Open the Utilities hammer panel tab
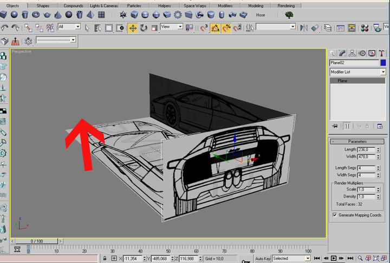 point(381,53)
